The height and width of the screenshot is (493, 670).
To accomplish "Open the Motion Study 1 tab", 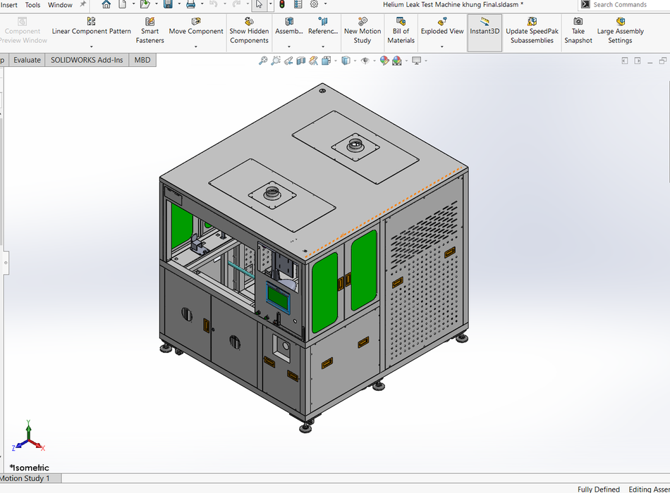I will point(25,478).
